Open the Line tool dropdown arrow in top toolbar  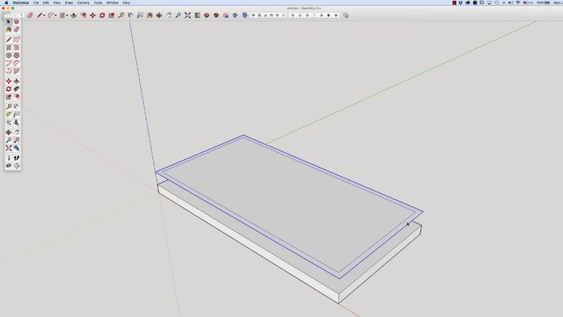(x=44, y=15)
